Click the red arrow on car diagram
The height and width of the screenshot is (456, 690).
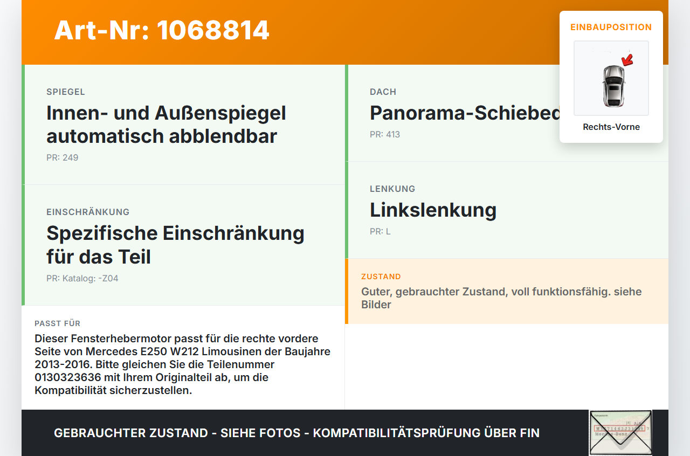coord(627,59)
